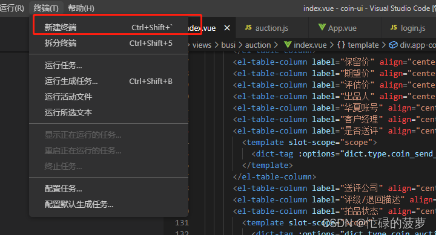Switch to the auction.js tab
Image resolution: width=436 pixels, height=235 pixels.
pyautogui.click(x=272, y=28)
